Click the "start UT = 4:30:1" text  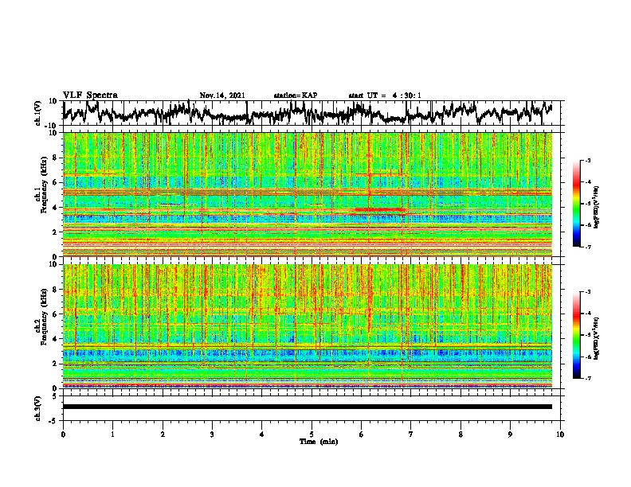(385, 95)
